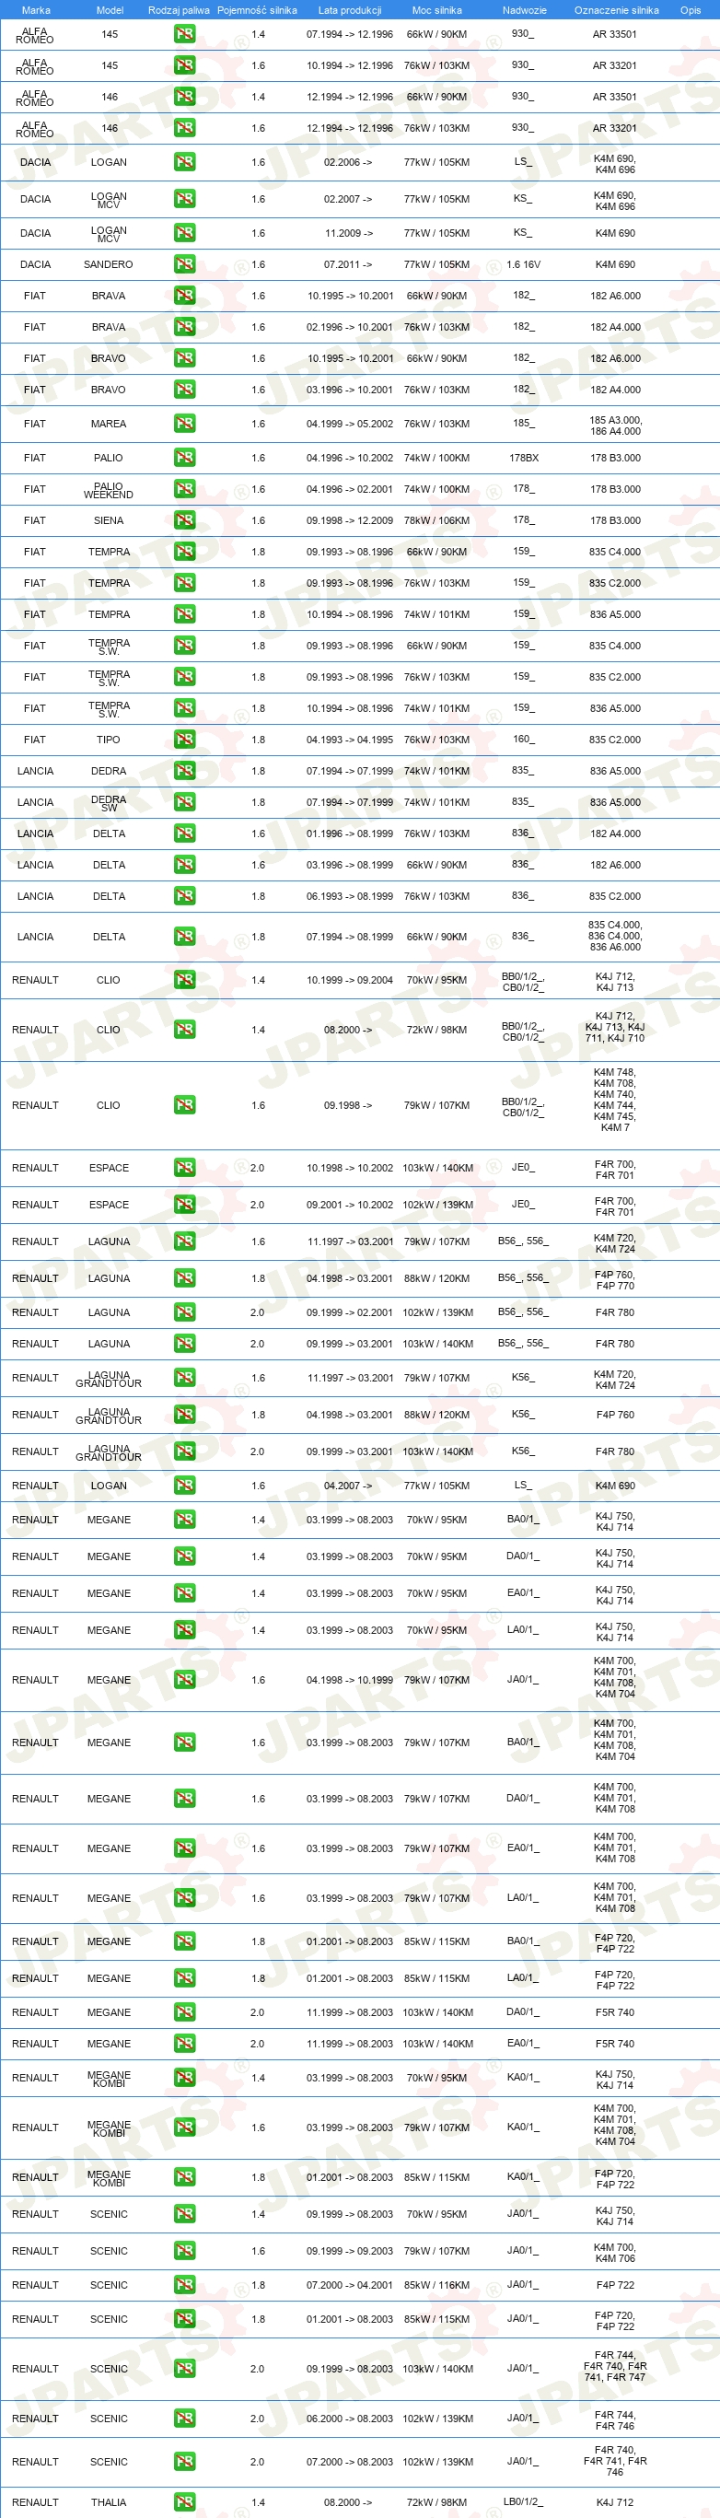
Task: Select production dates '04.1999 -> 05.2002'
Action: [350, 424]
